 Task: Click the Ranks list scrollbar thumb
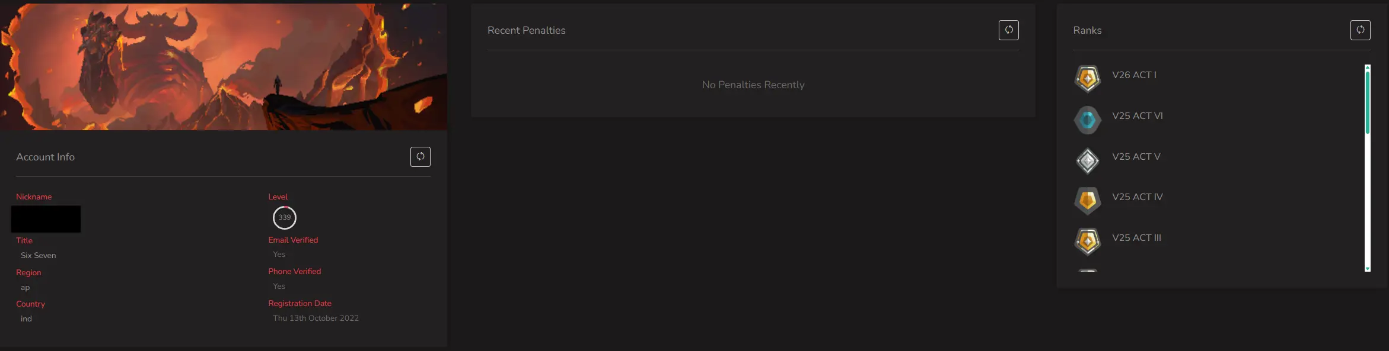pos(1367,101)
